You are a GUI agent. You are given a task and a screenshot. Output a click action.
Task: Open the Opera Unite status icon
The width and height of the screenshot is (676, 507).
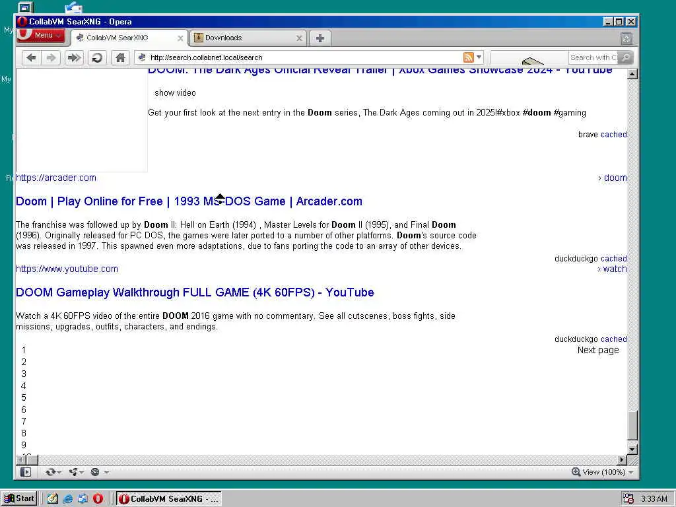click(x=74, y=472)
